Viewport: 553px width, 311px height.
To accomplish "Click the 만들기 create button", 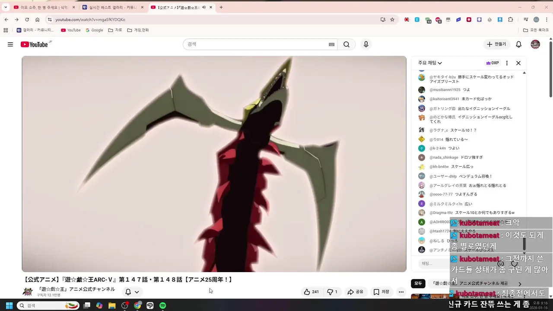I will (496, 44).
